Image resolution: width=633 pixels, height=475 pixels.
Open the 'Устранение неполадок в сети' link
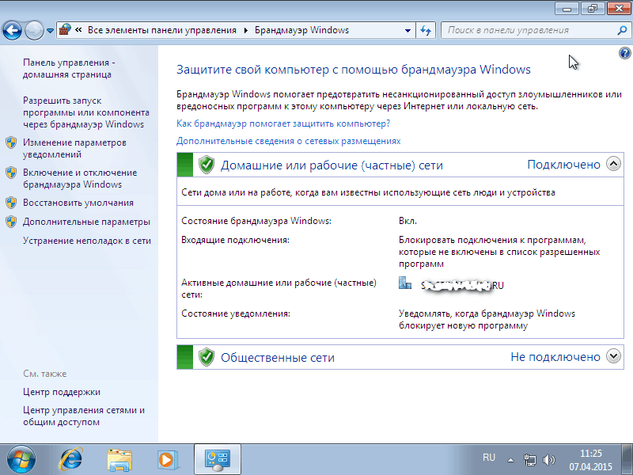(x=87, y=241)
